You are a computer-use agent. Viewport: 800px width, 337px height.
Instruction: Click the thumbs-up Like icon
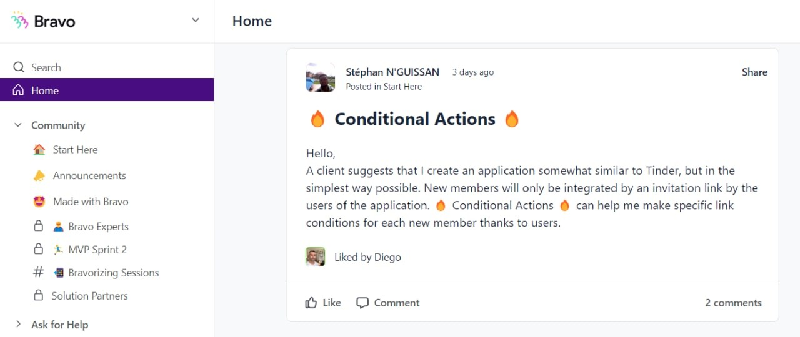(311, 303)
